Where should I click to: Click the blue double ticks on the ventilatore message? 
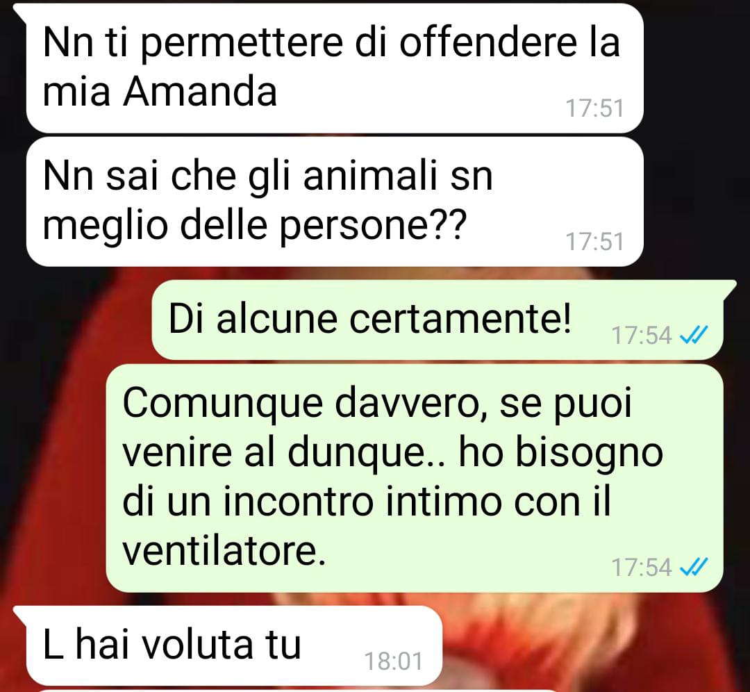(x=694, y=568)
